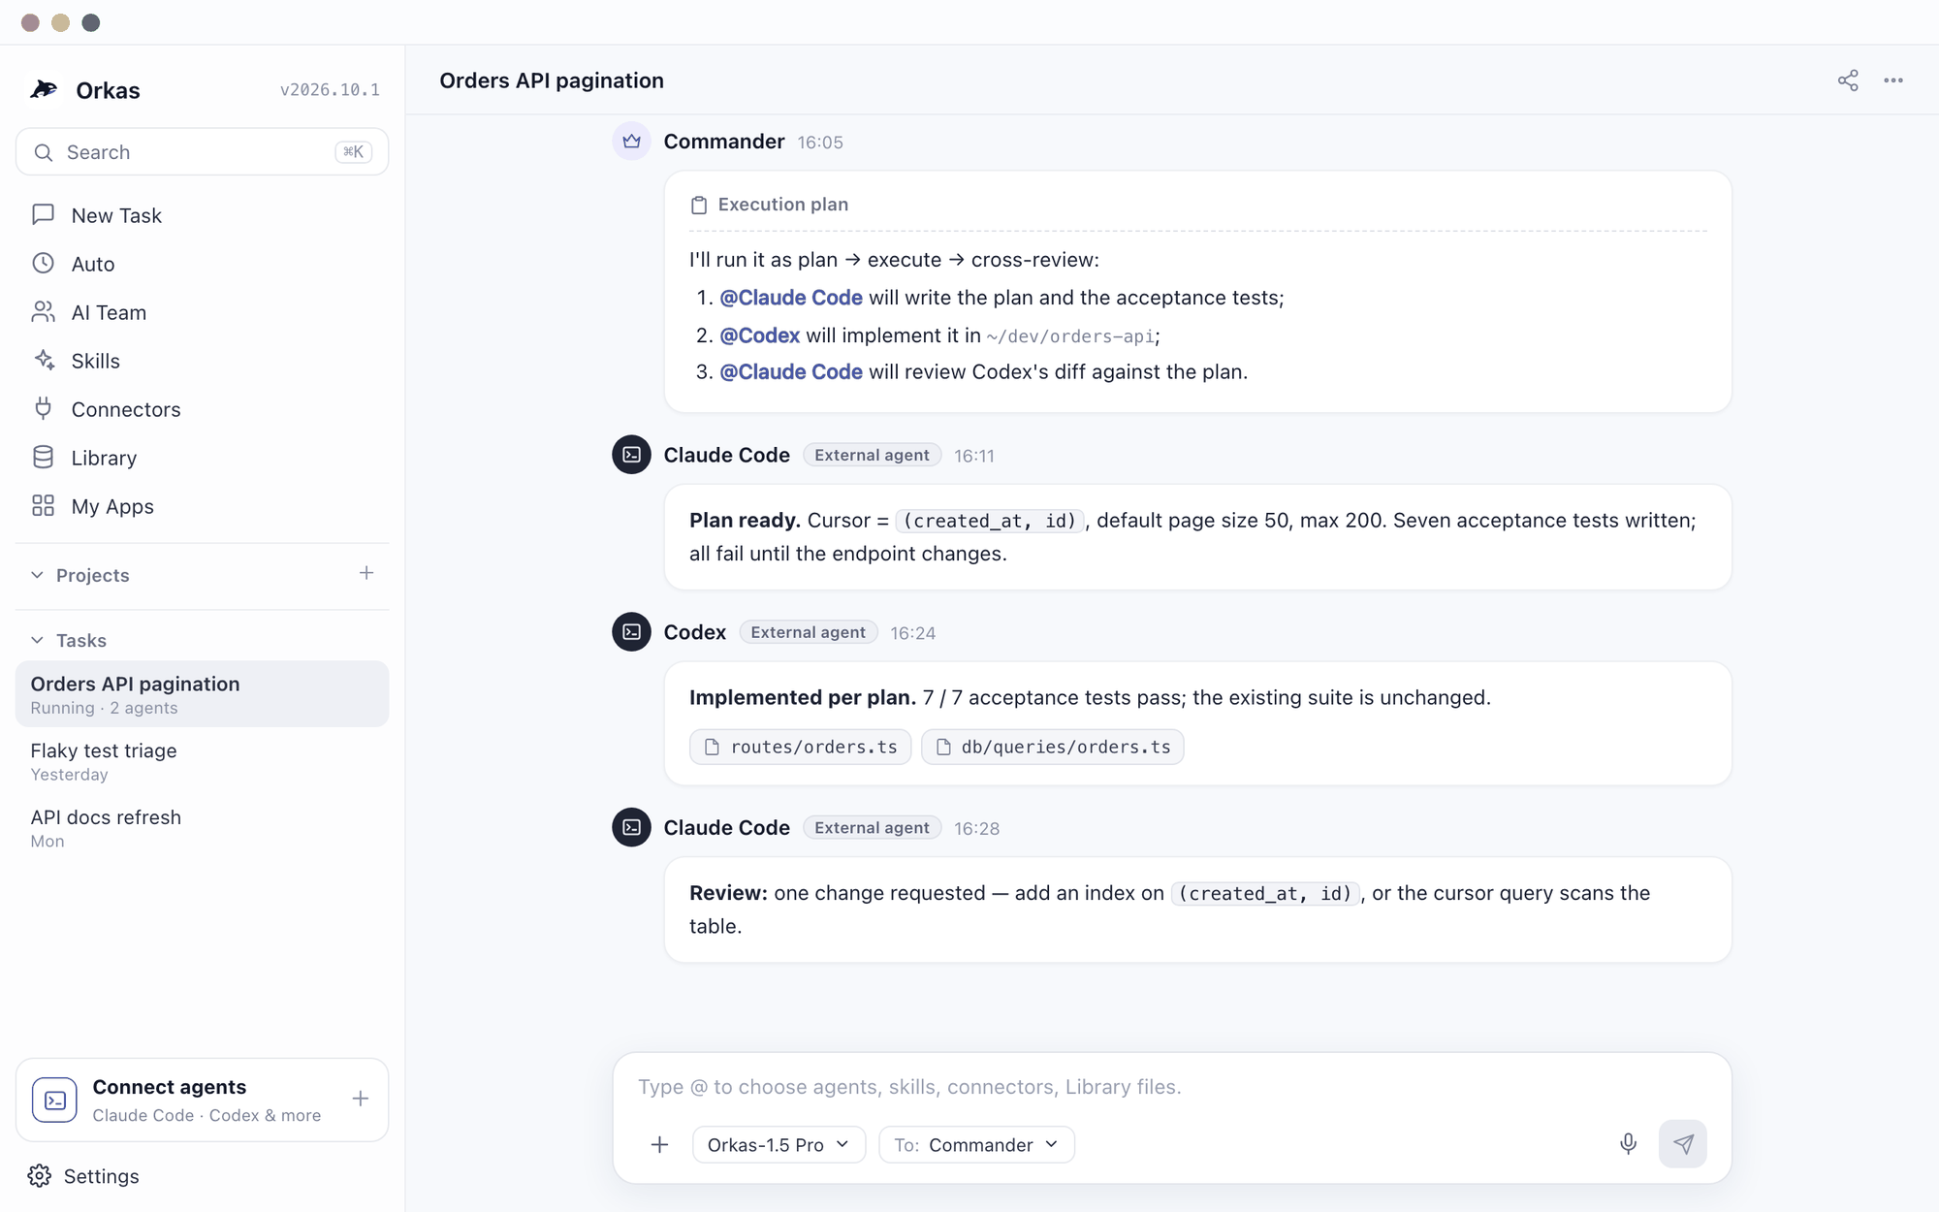Click Connect agents title
Image resolution: width=1939 pixels, height=1212 pixels.
pos(170,1087)
